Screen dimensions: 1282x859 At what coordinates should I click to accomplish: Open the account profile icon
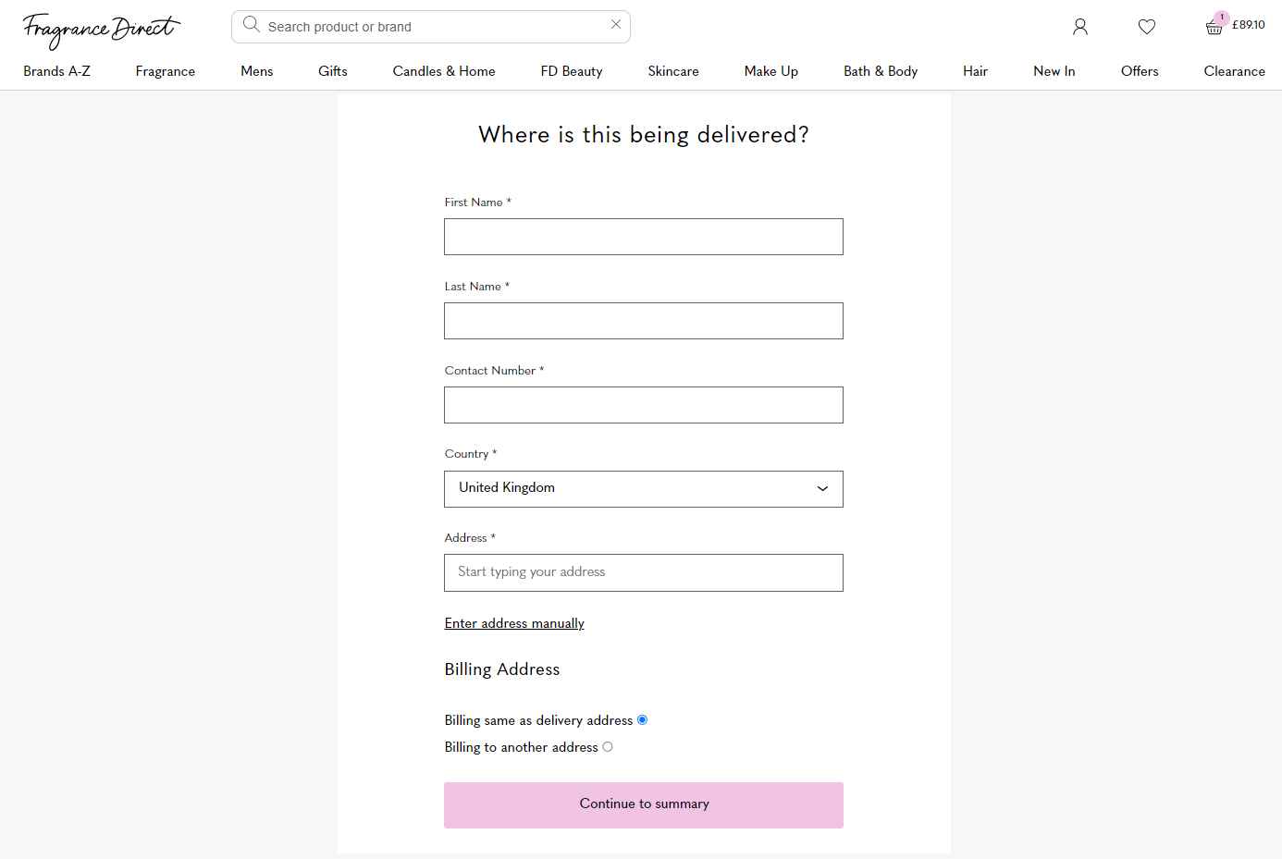click(1079, 27)
